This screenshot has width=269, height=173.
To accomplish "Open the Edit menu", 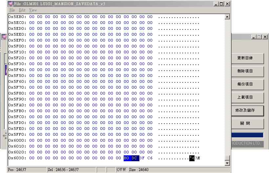I will coord(22,10).
